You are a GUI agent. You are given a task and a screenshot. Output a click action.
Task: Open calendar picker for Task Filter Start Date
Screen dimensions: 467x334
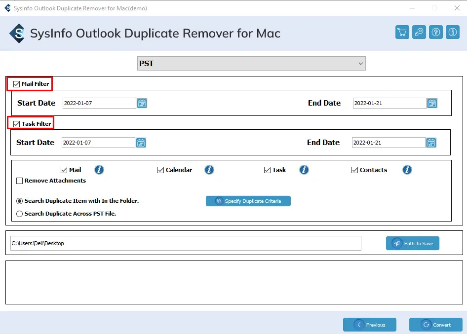[141, 143]
